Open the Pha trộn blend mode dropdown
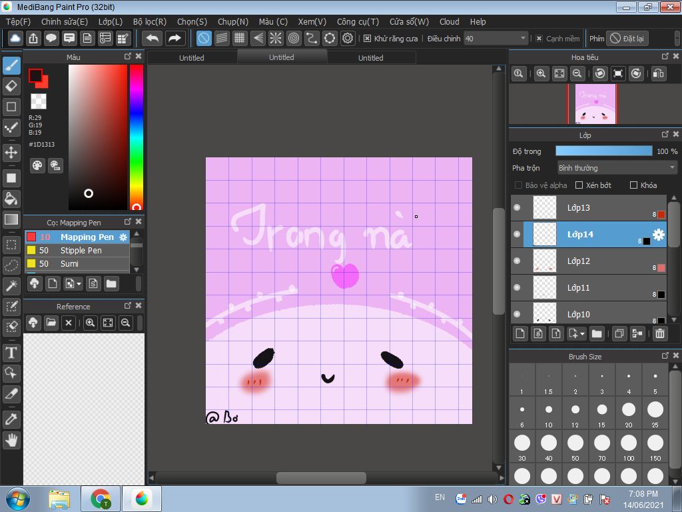This screenshot has width=682, height=512. (617, 167)
